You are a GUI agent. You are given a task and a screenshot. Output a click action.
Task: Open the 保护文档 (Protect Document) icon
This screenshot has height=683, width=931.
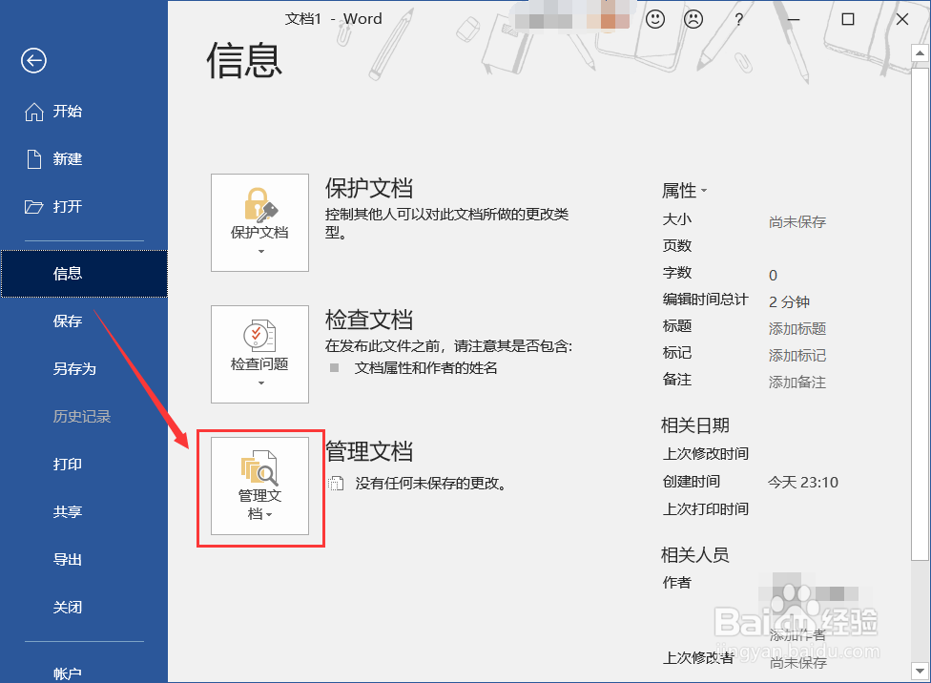point(259,213)
